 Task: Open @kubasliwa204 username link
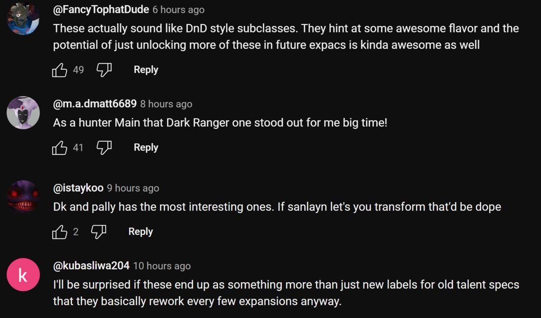tap(91, 266)
